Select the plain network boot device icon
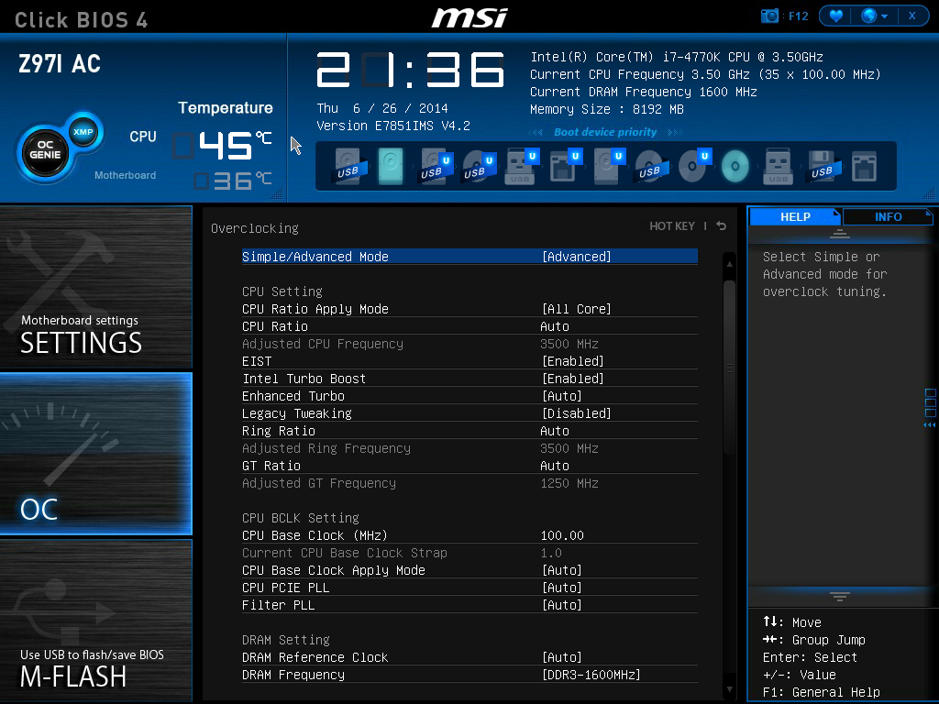 point(864,167)
